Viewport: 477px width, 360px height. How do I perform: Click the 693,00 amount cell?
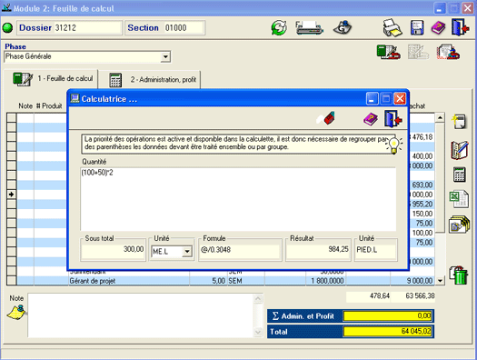(x=422, y=185)
